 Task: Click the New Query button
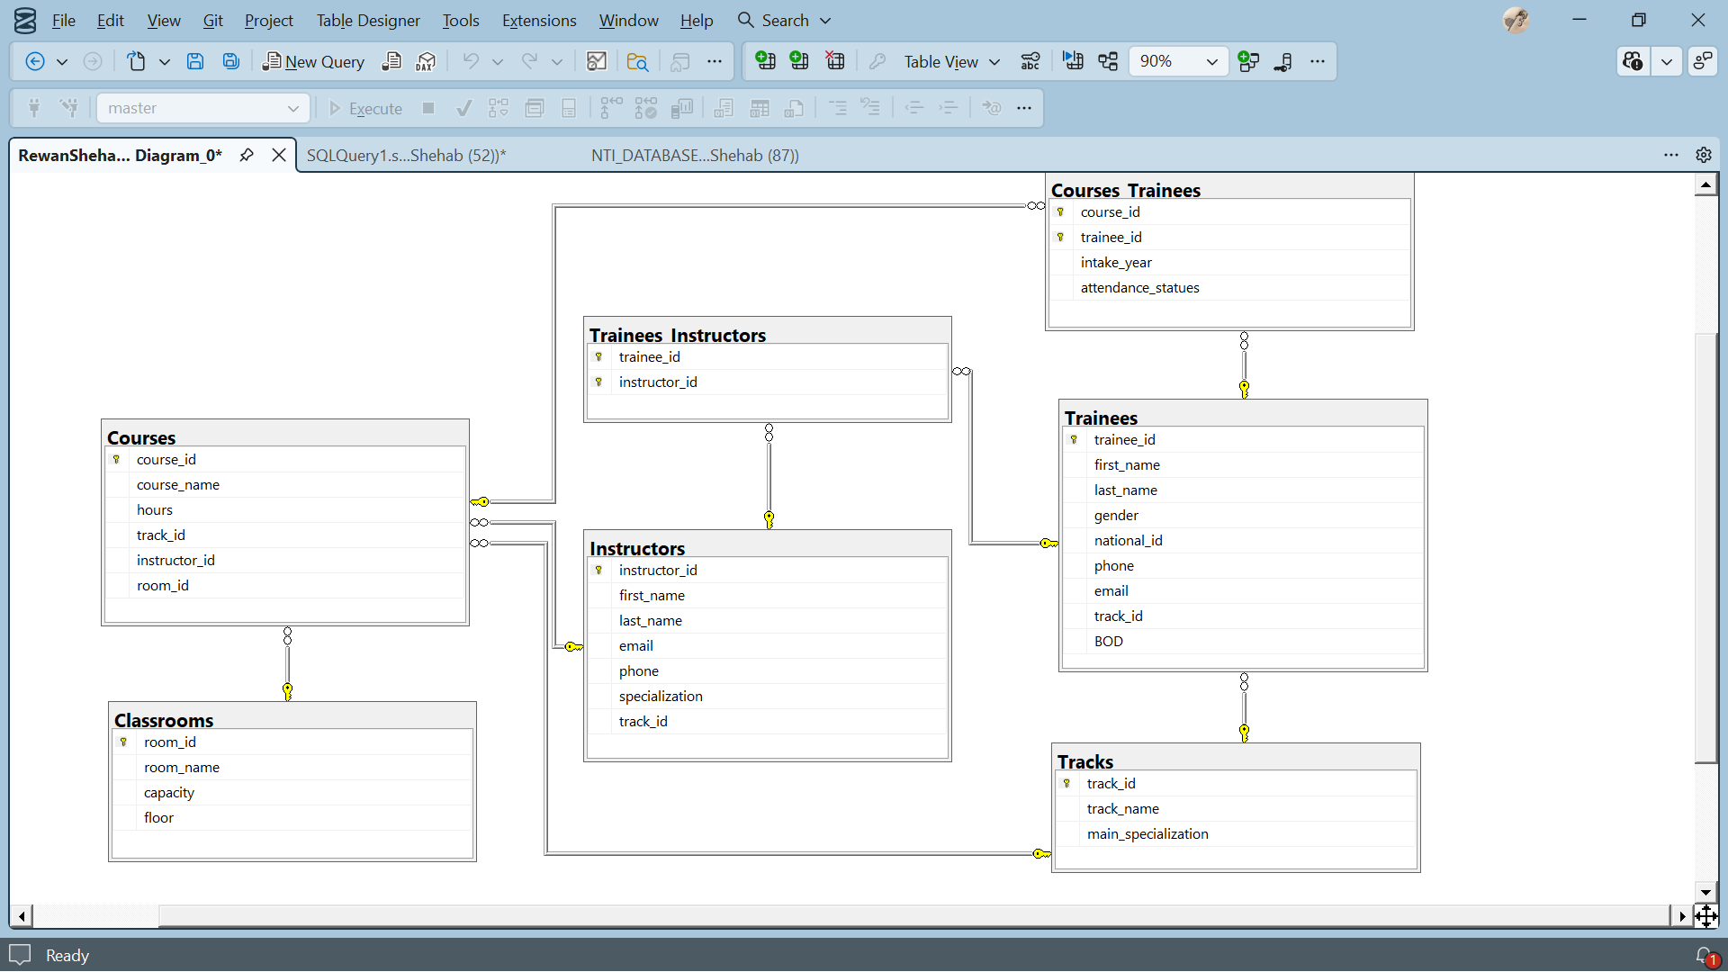313,61
